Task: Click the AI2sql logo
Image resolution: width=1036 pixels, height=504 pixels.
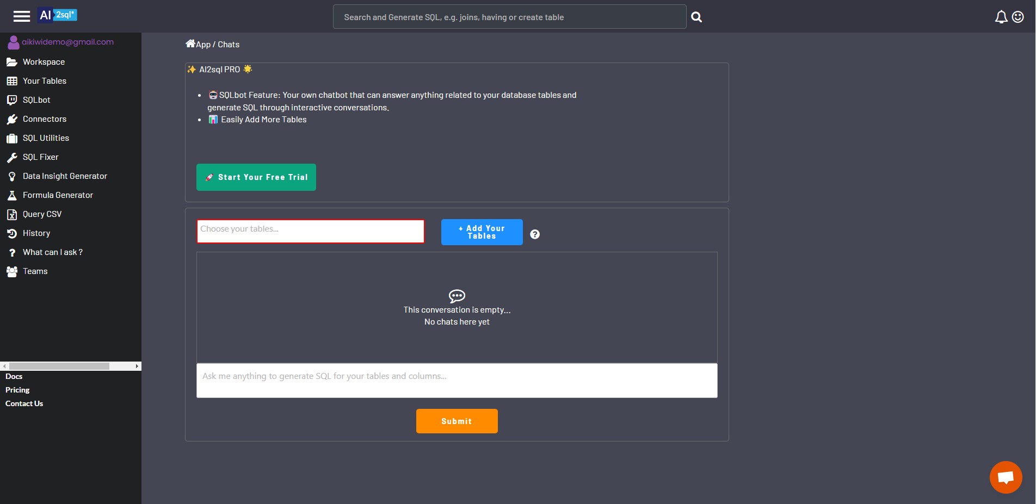Action: [x=58, y=15]
